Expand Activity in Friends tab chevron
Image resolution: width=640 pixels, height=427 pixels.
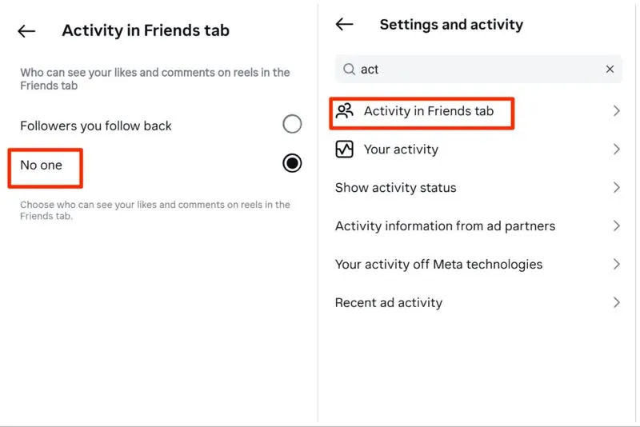click(616, 111)
